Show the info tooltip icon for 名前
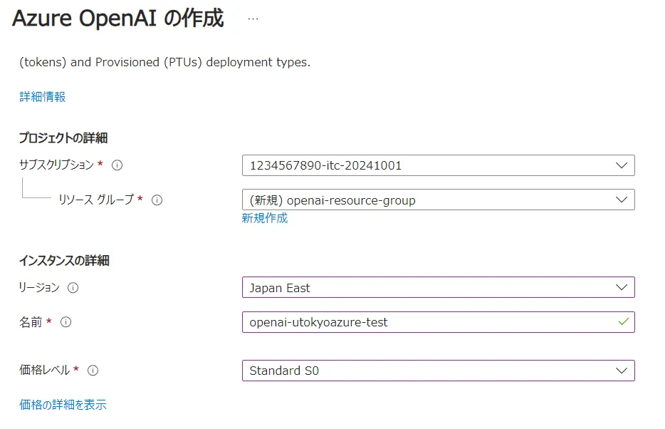Viewport: 665px width, 429px height. (66, 322)
